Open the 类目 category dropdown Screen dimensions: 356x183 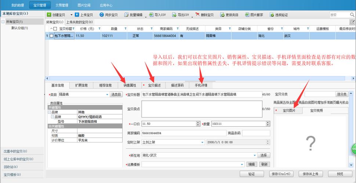(x=107, y=94)
